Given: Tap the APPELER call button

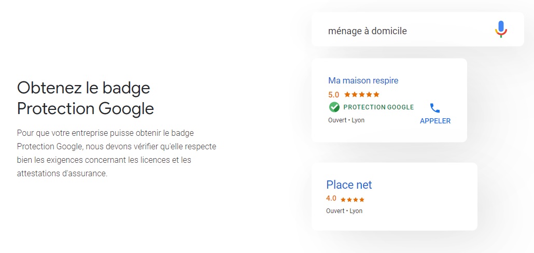Looking at the screenshot, I should pyautogui.click(x=435, y=121).
